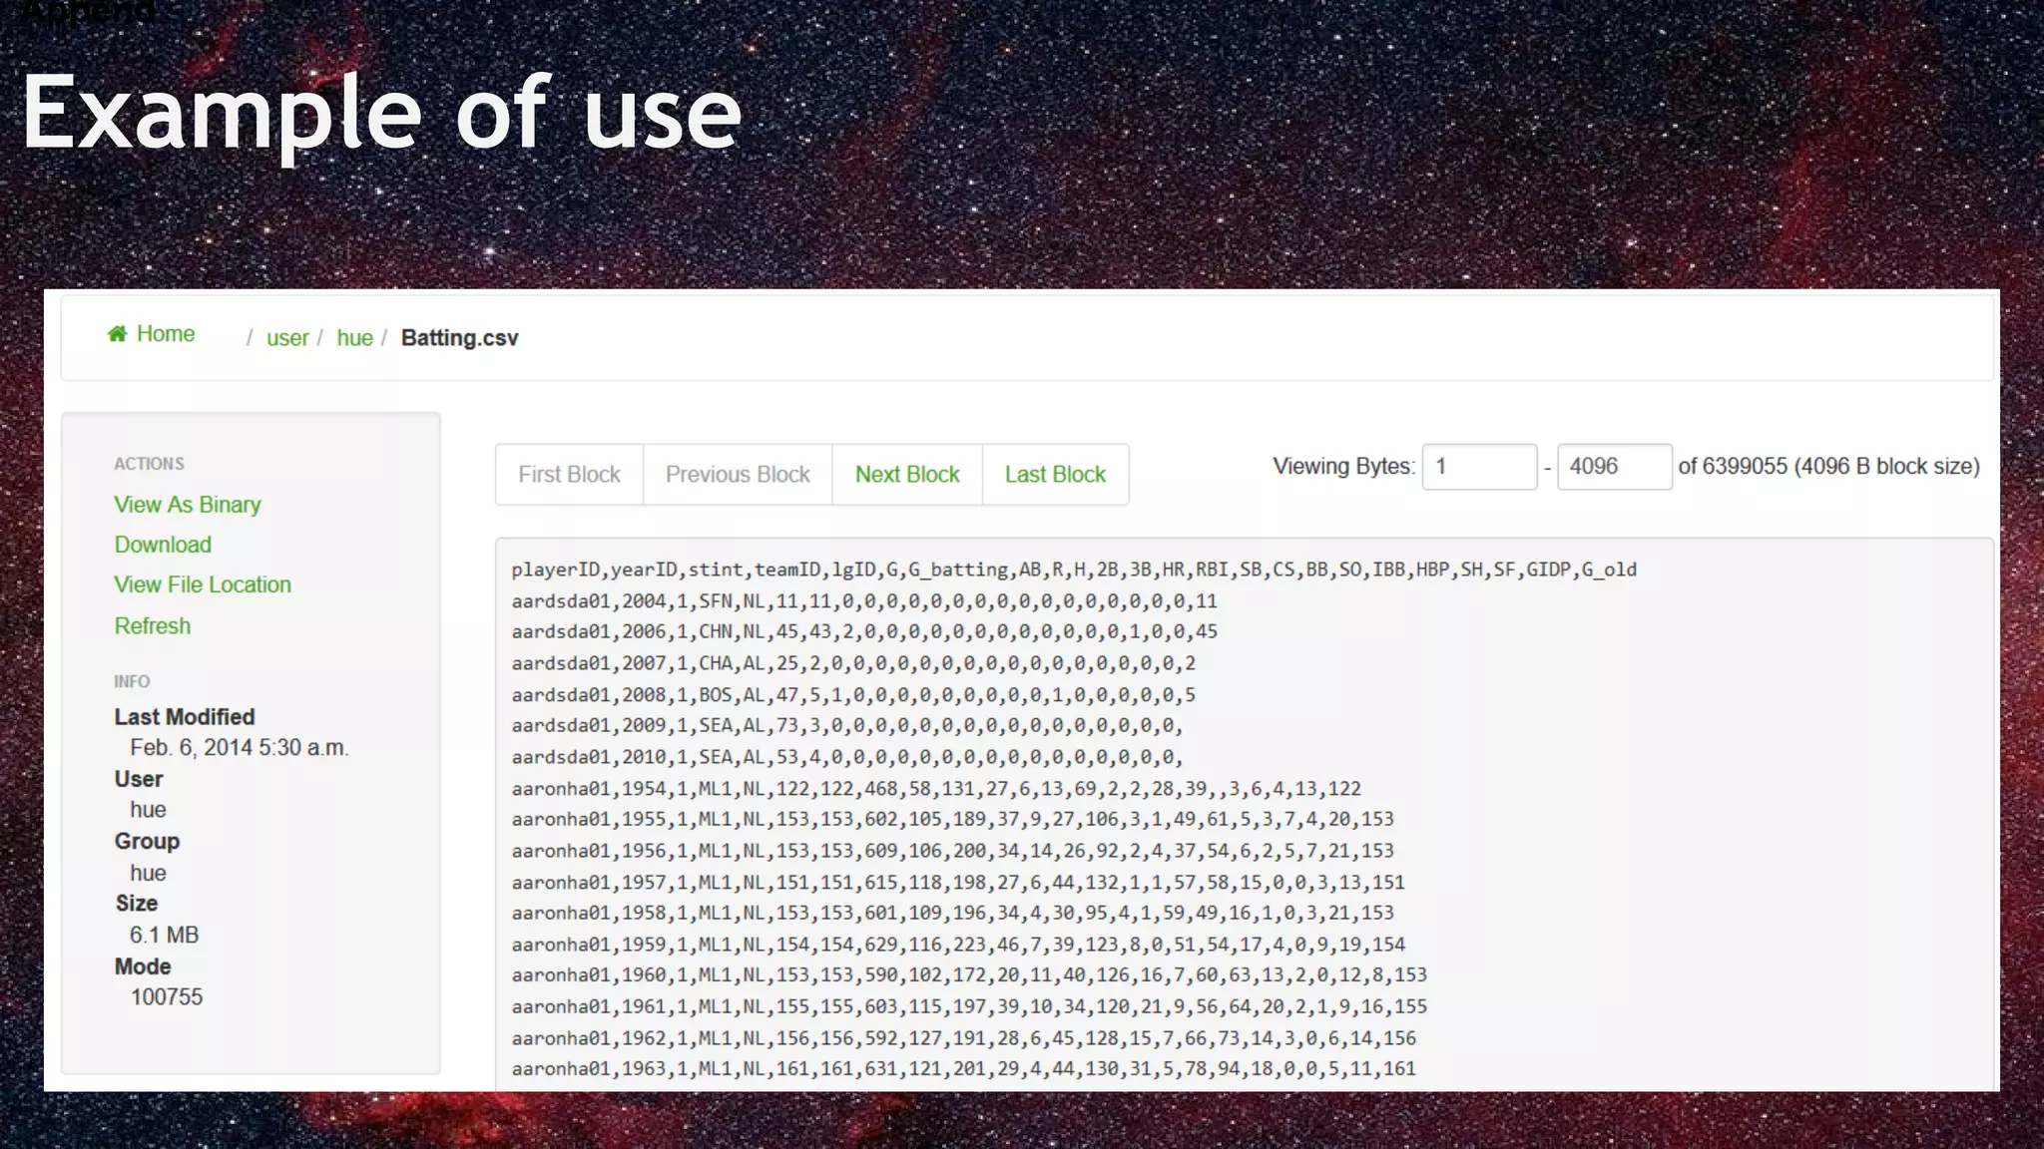Screen dimensions: 2044x1149
Task: Jump to First Block
Action: tap(569, 475)
